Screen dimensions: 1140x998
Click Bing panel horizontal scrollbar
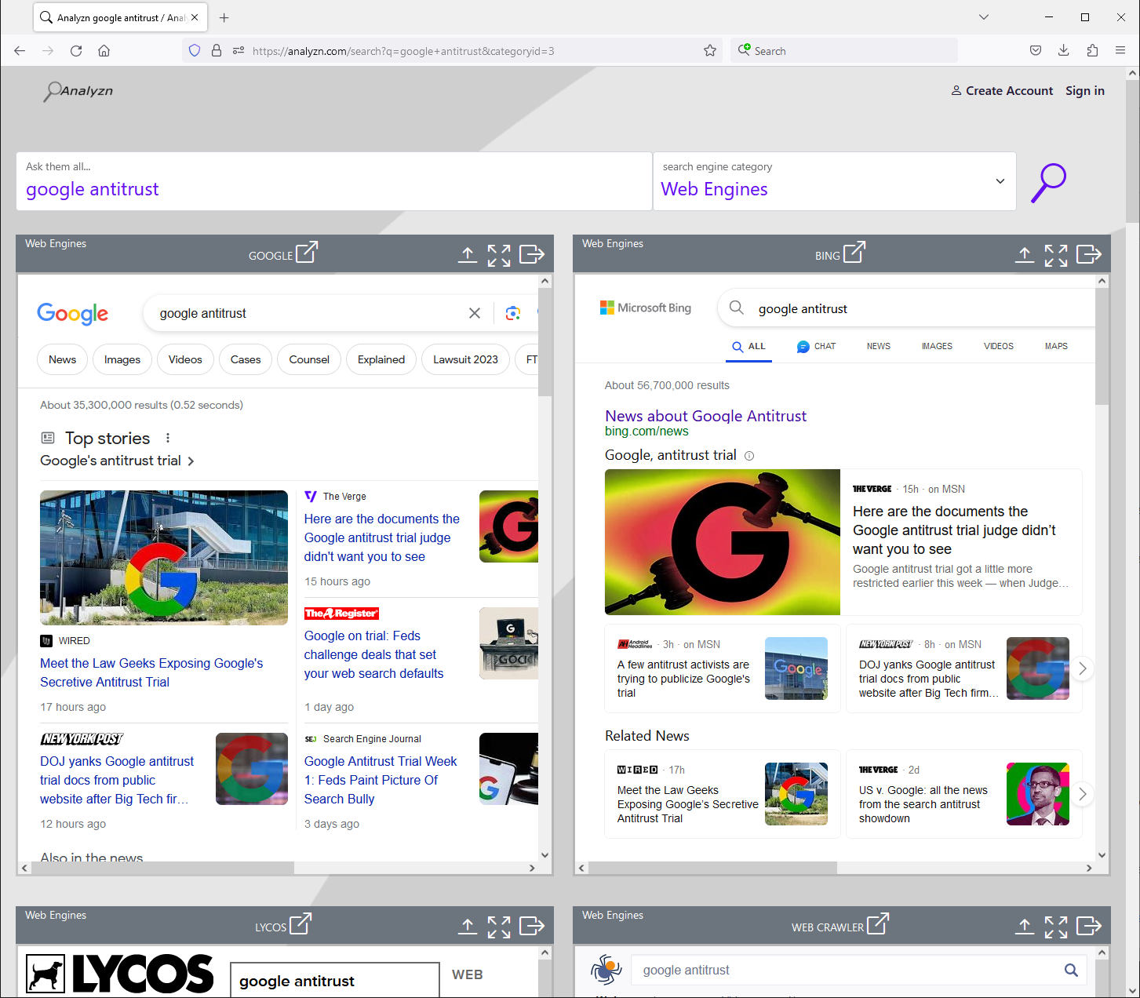(x=712, y=868)
